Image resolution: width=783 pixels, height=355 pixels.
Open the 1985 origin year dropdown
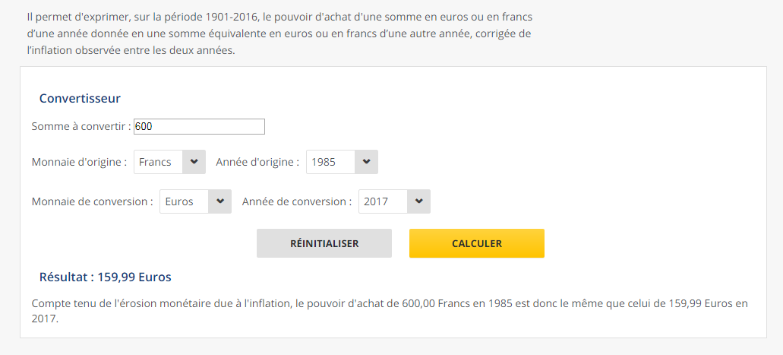point(342,162)
